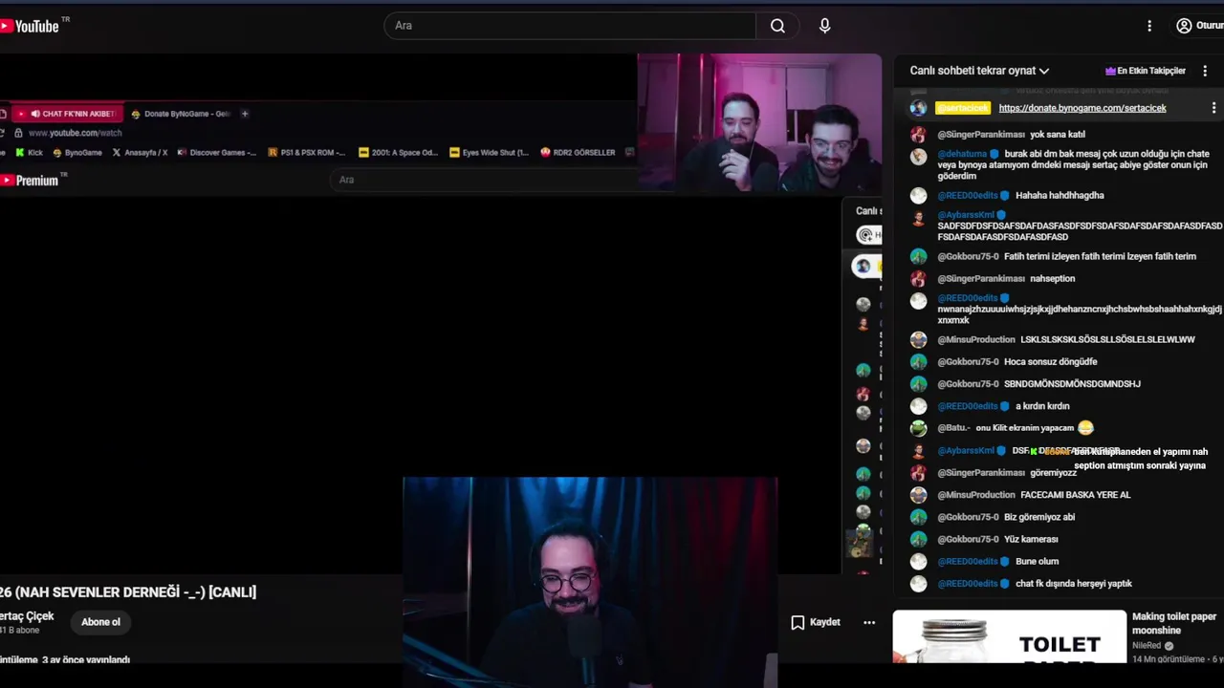
Task: Open the three-dot menu beside Kaydet
Action: click(869, 622)
